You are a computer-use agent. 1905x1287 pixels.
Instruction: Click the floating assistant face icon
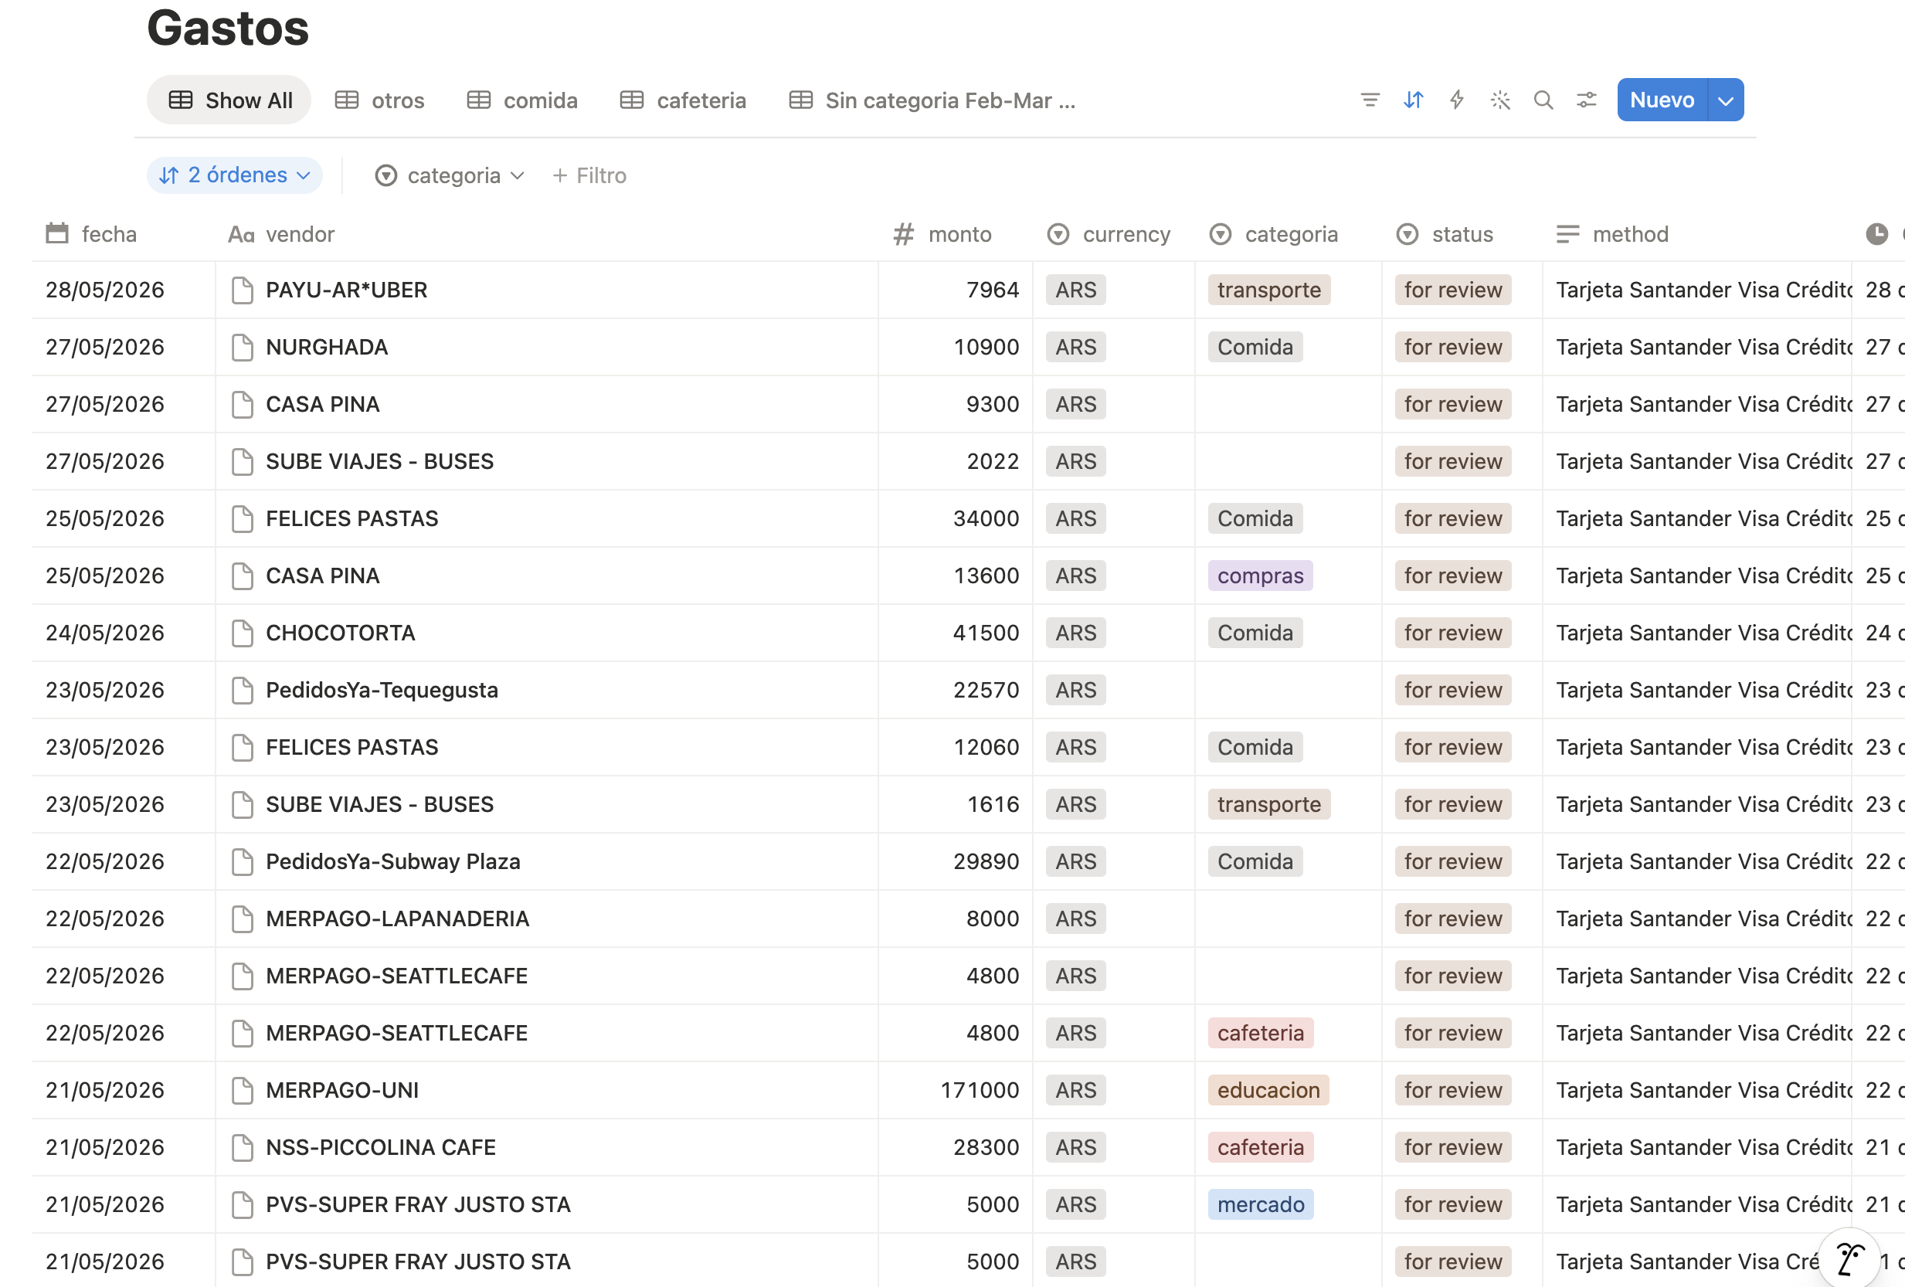pos(1849,1258)
